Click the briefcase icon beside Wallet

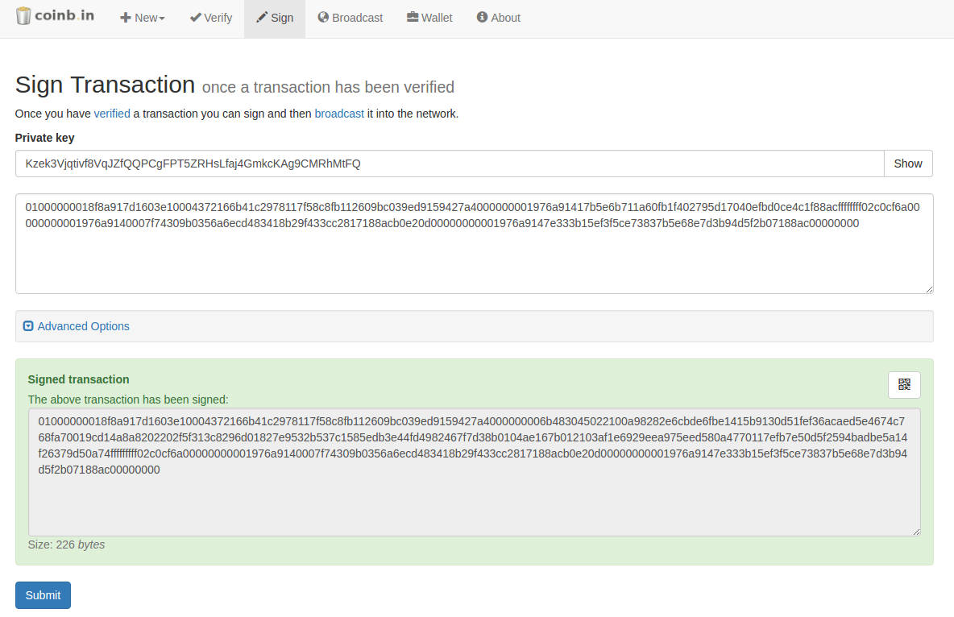tap(413, 18)
